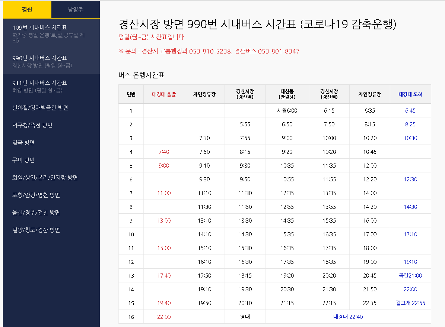Open the 서구청/죽전 방면 timetable
The height and width of the screenshot is (327, 445).
point(32,125)
